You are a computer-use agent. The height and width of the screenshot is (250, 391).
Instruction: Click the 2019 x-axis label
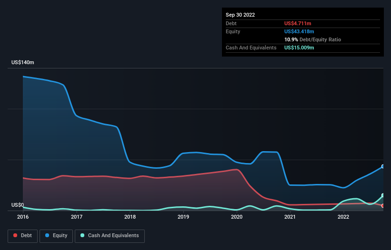pos(183,217)
